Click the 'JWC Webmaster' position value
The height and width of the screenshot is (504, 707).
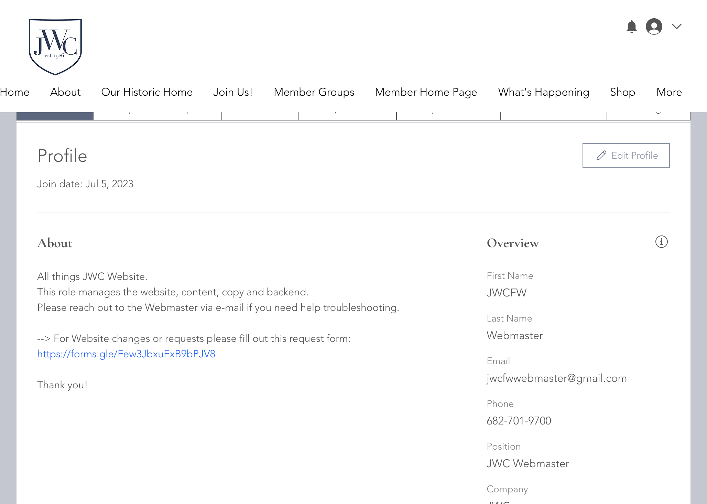[x=528, y=463]
